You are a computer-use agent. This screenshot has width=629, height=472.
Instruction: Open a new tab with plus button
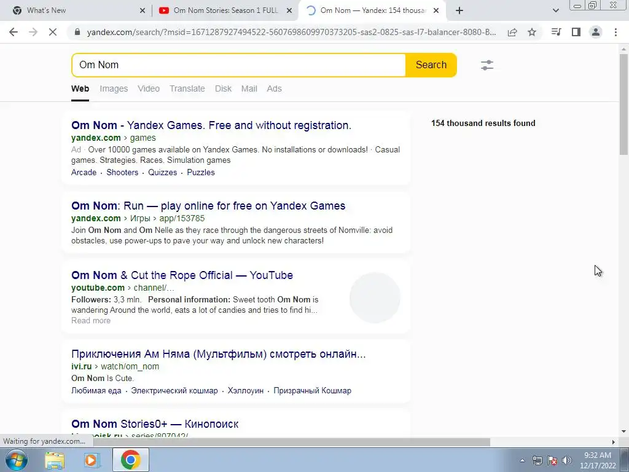[x=459, y=10]
